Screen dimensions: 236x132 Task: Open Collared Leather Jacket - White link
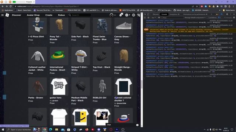tap(37, 69)
